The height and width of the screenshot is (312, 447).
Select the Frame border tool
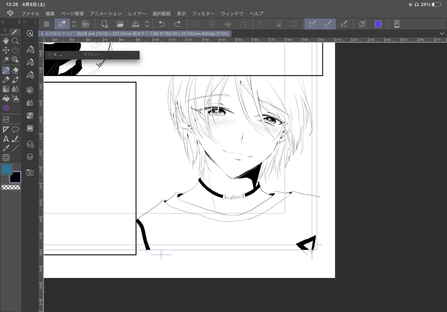click(6, 119)
